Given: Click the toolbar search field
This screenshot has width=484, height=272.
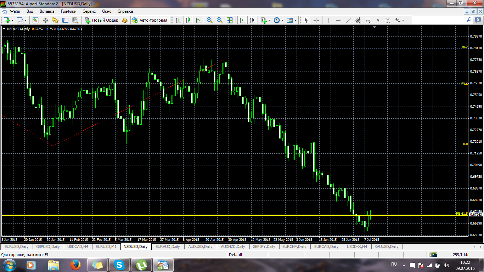Looking at the screenshot, I should click(439, 20).
